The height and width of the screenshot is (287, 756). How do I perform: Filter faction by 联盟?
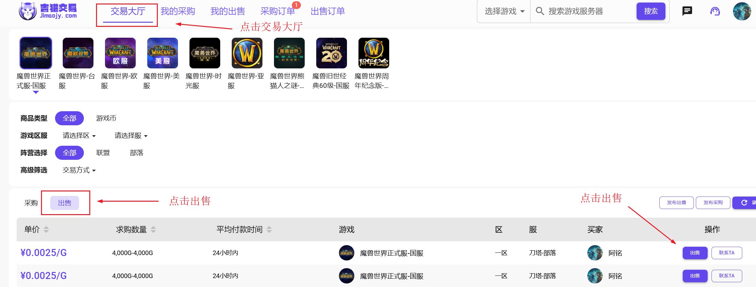(x=103, y=153)
